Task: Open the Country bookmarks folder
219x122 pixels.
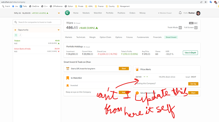Action: tap(110, 6)
